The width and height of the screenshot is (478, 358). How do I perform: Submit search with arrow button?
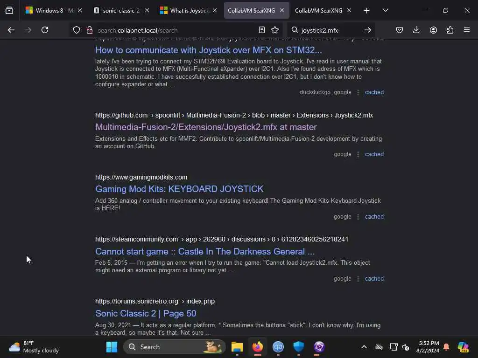pyautogui.click(x=368, y=30)
